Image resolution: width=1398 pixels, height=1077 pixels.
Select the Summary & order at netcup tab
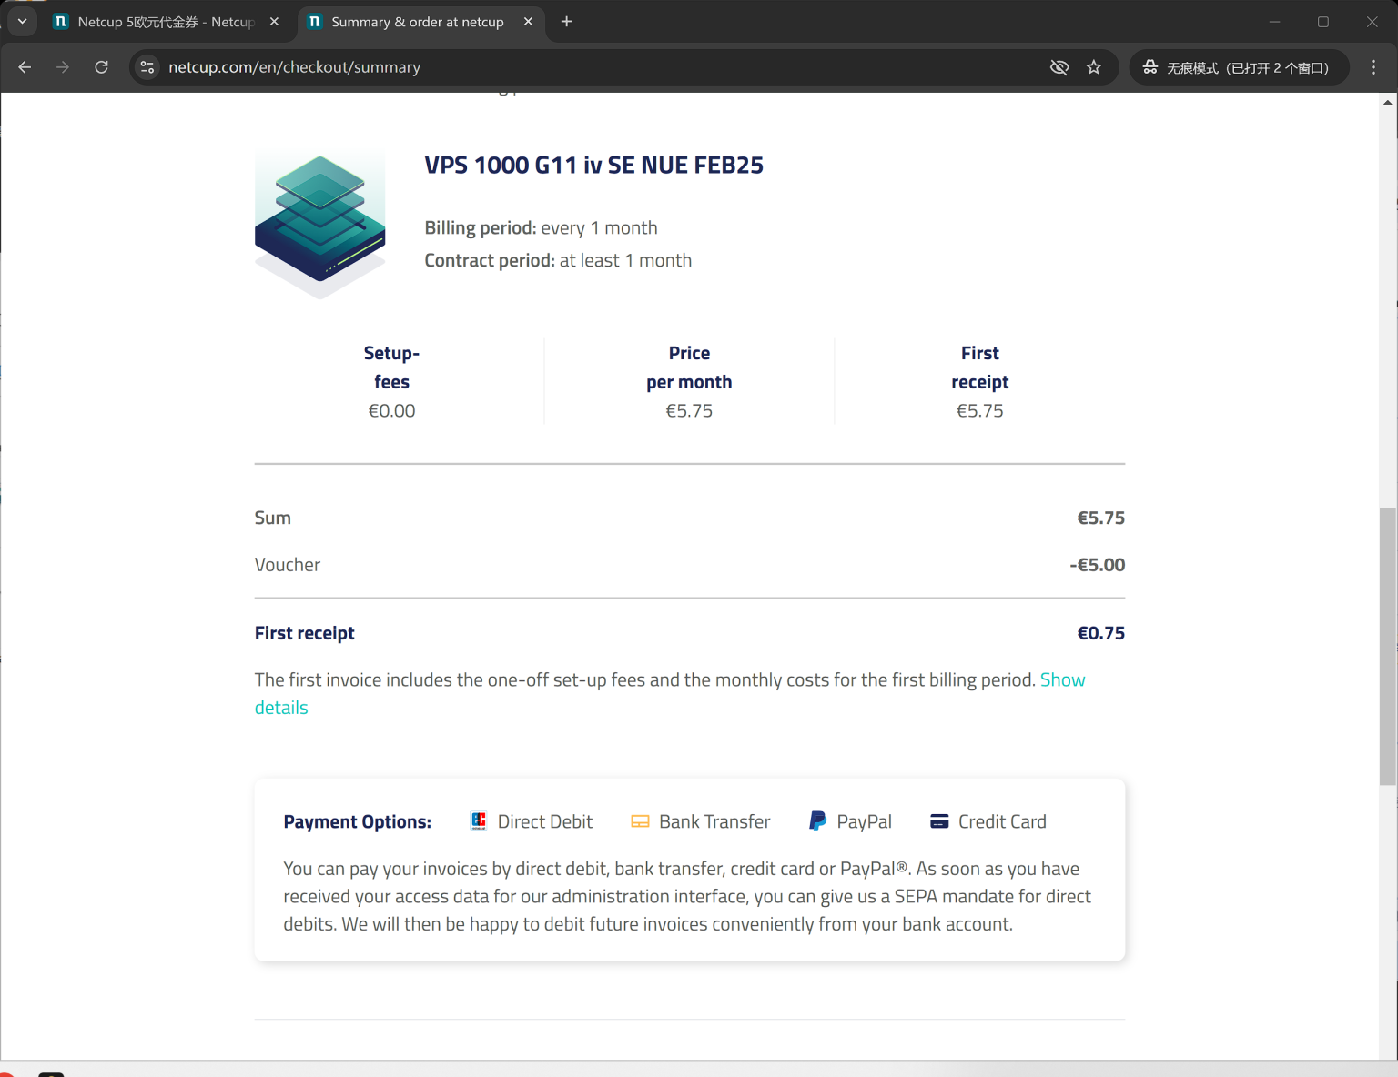[416, 22]
